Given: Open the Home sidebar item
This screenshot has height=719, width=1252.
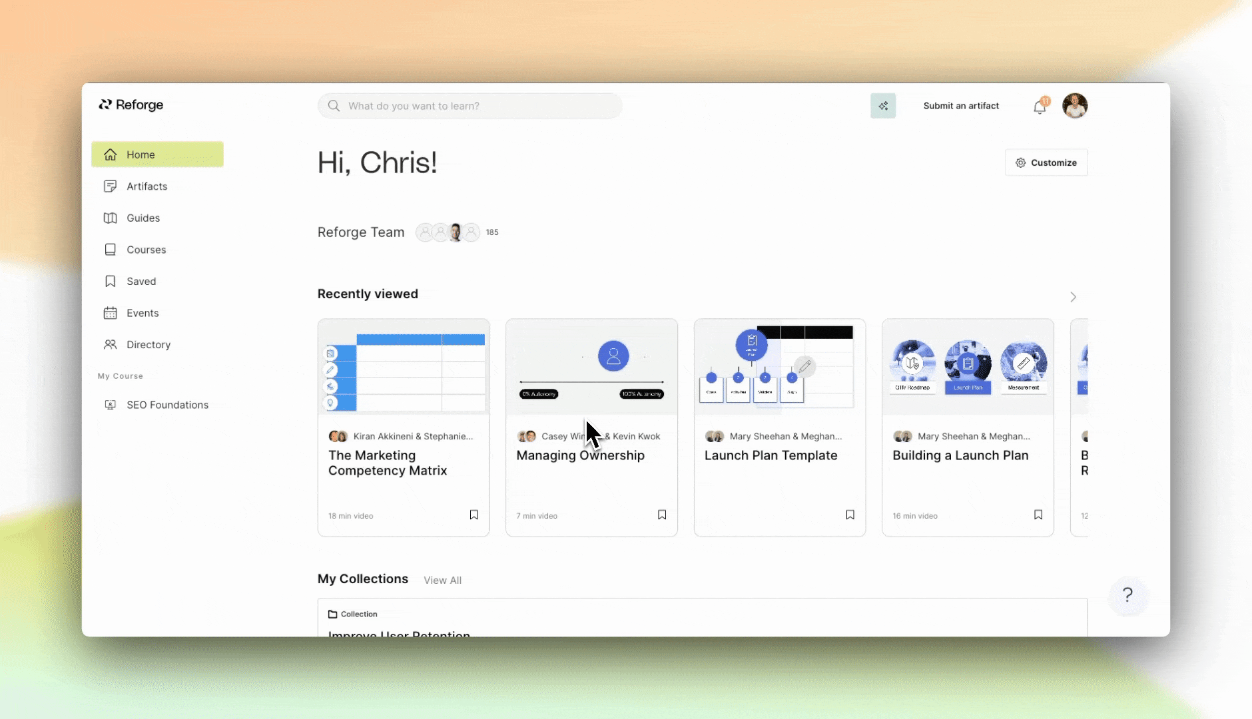Looking at the screenshot, I should (157, 154).
